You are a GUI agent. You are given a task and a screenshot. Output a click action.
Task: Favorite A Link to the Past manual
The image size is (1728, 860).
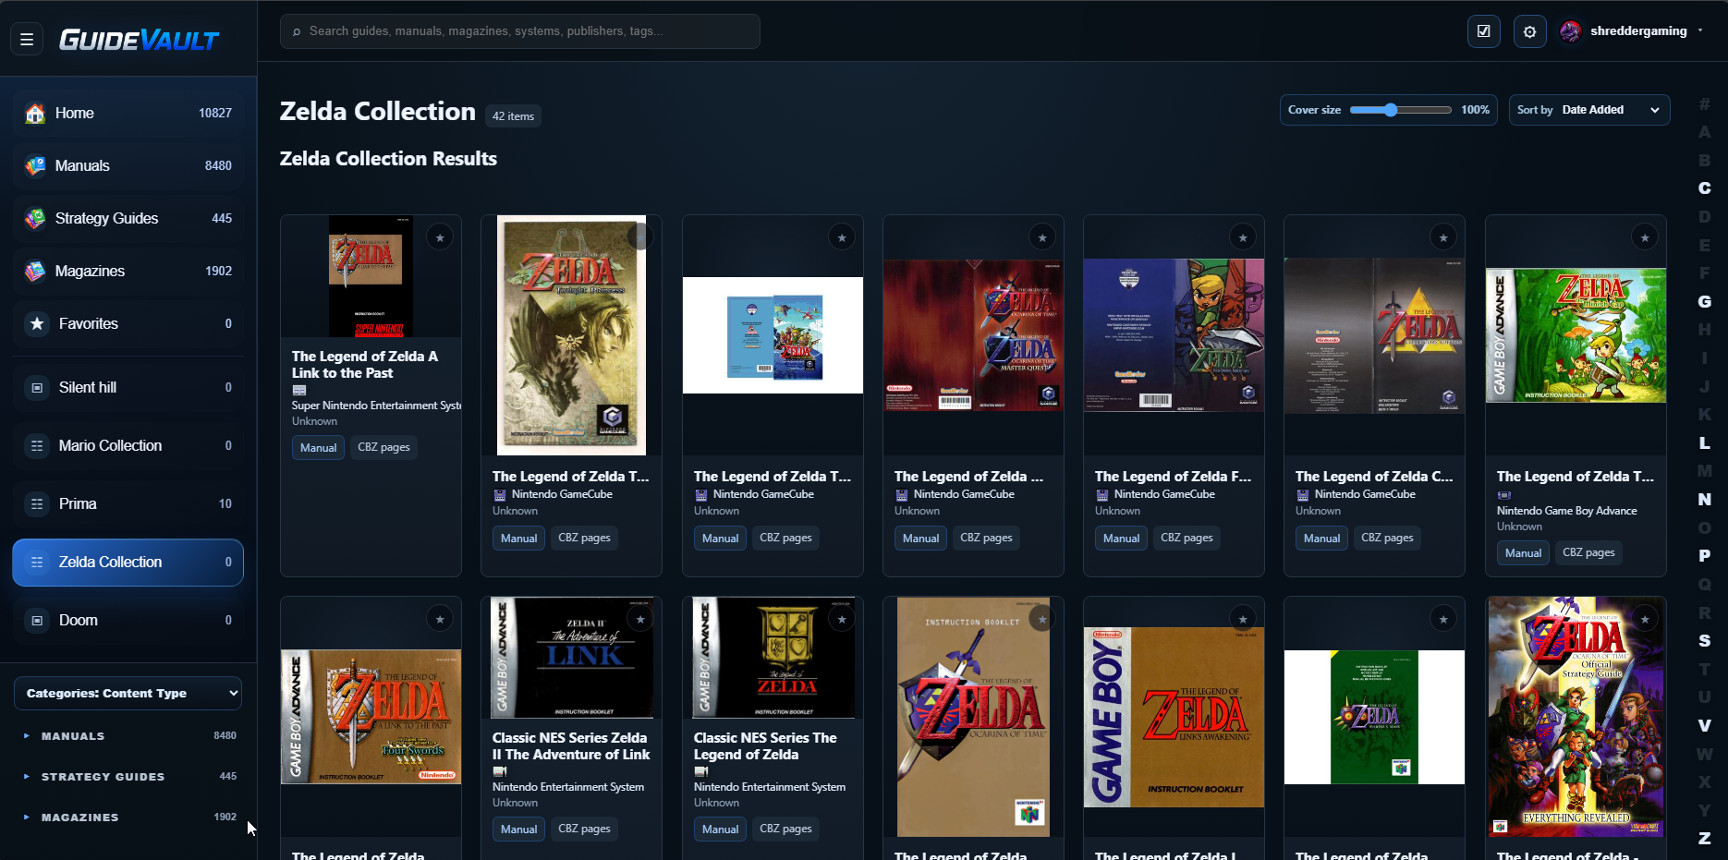(x=440, y=237)
